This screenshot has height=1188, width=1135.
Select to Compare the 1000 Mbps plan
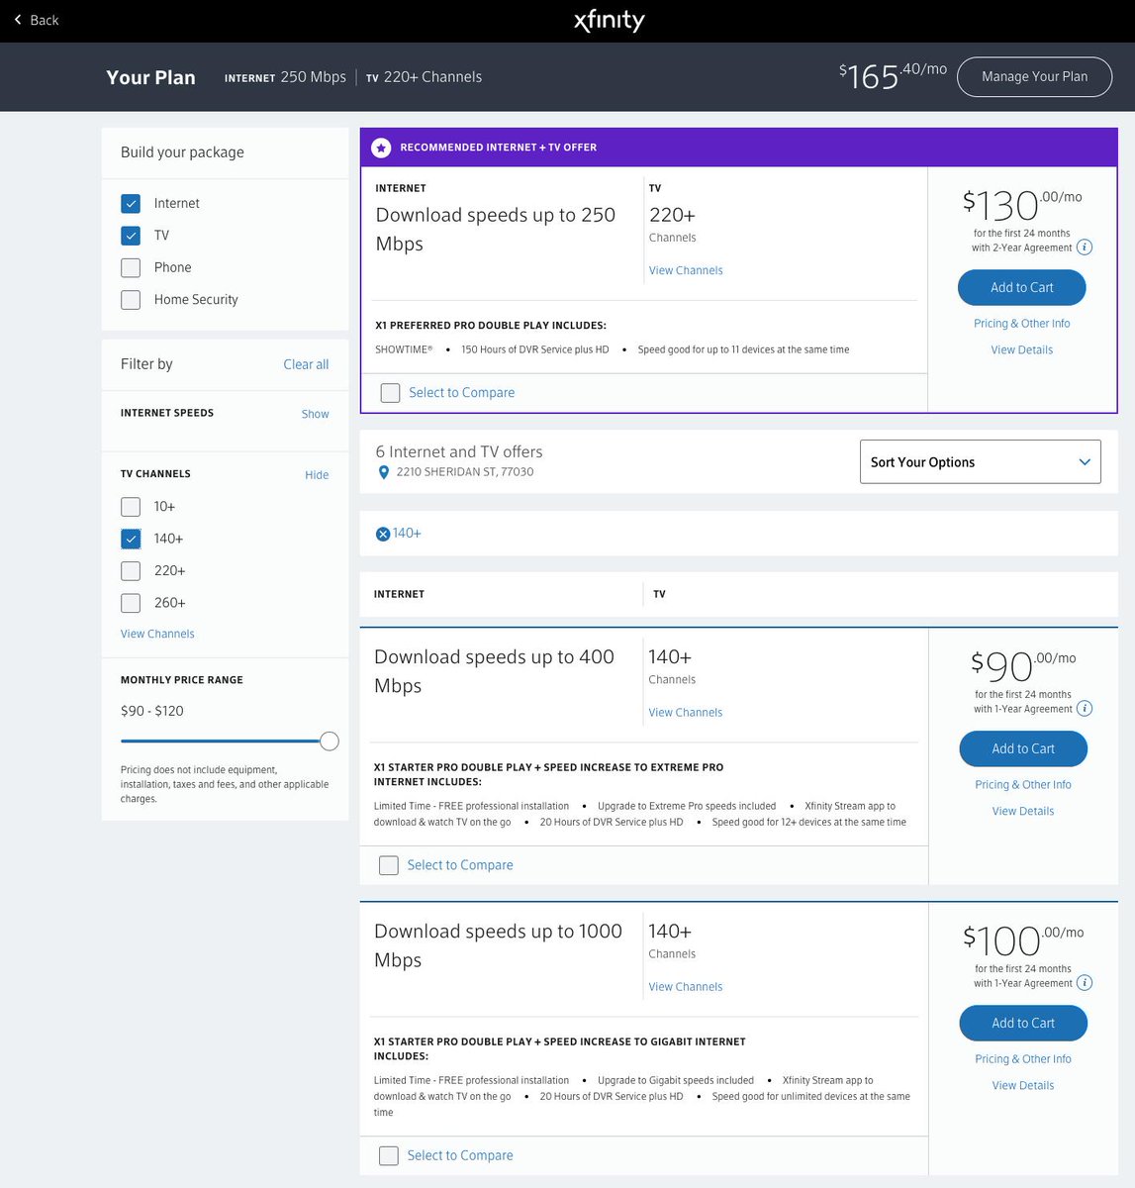[389, 1155]
